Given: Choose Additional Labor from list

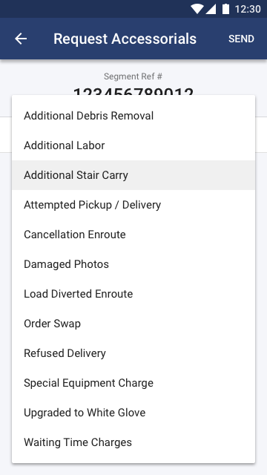Looking at the screenshot, I should pos(133,145).
